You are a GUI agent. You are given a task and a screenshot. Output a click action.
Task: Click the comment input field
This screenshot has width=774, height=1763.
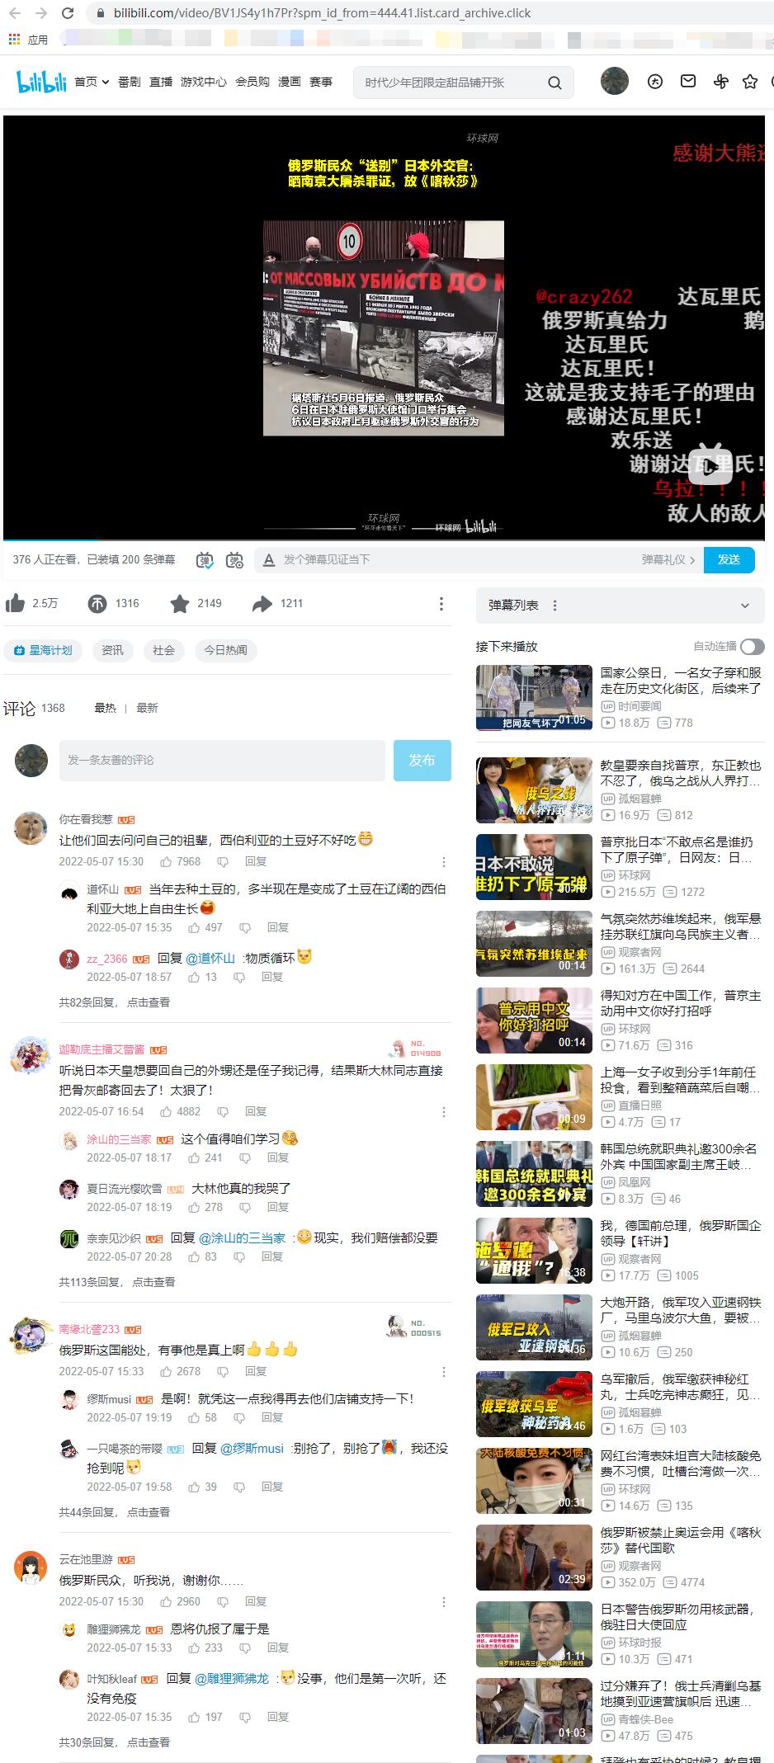click(x=222, y=760)
